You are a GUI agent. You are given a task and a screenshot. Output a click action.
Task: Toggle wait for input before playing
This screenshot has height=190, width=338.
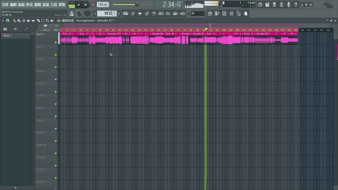161,13
